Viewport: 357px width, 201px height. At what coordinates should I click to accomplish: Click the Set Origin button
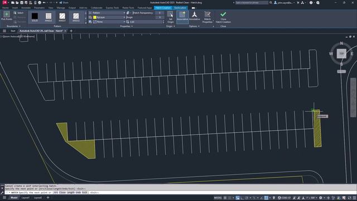tap(170, 17)
